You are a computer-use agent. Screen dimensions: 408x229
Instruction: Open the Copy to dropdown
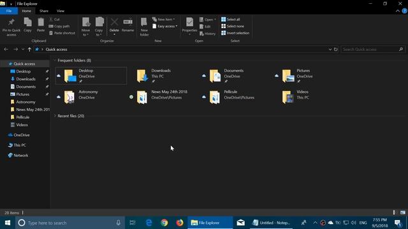pyautogui.click(x=99, y=27)
